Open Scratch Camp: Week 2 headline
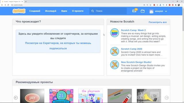Viewport: 184px width, 103px height. (133, 30)
